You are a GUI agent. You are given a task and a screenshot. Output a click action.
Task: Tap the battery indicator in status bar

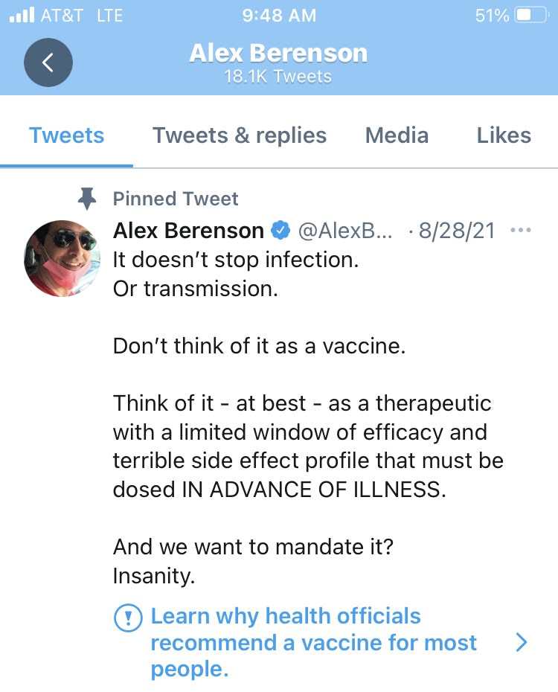click(x=531, y=16)
